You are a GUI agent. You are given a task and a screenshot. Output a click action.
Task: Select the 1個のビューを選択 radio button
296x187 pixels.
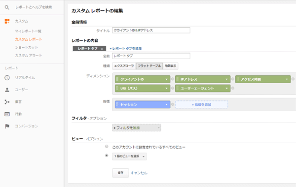point(107,156)
